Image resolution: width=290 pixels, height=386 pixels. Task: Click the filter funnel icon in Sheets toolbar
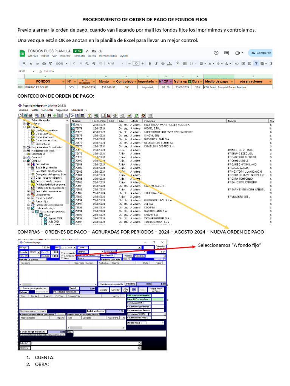256,63
